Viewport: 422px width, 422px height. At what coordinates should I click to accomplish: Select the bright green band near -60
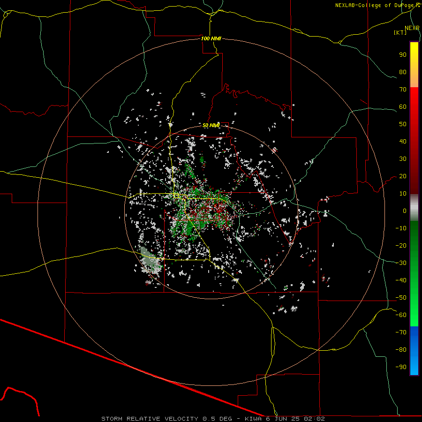(x=414, y=317)
